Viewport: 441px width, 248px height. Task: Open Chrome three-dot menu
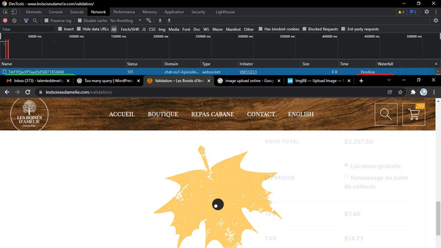(434, 92)
